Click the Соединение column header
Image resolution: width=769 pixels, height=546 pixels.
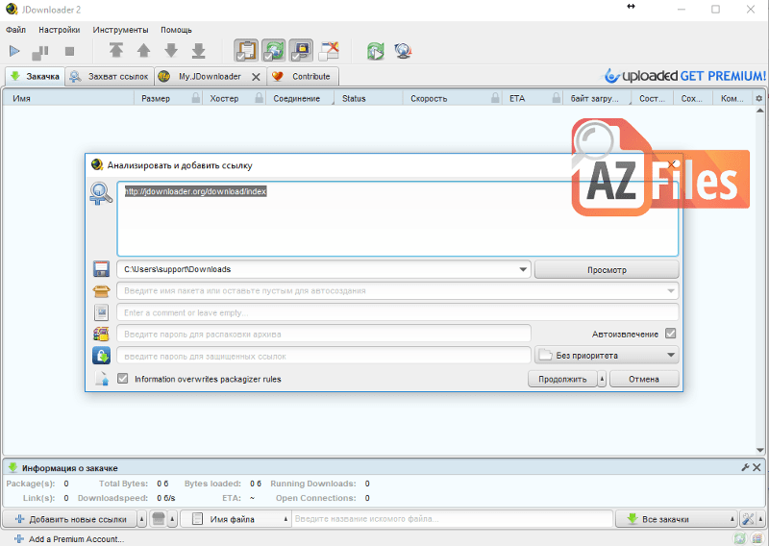300,99
